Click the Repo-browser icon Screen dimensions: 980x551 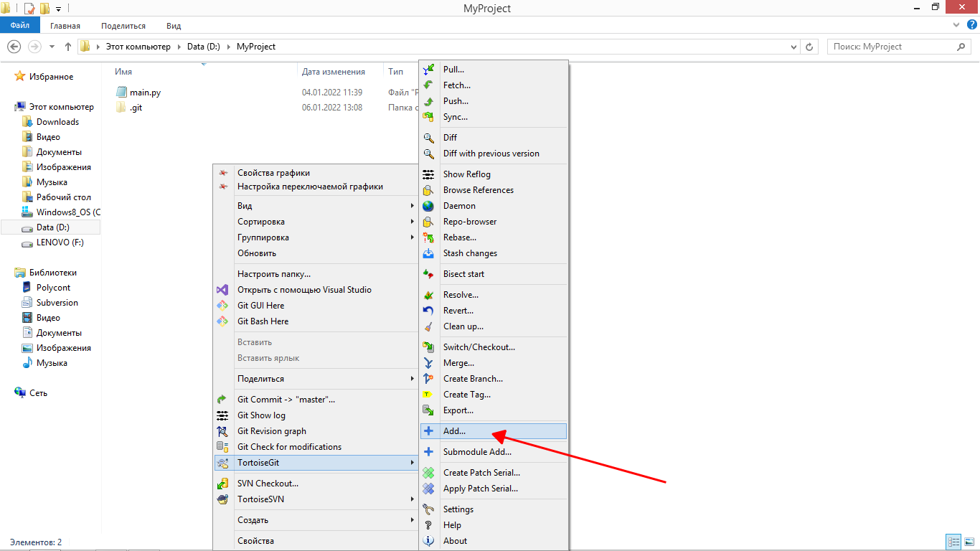coord(429,222)
